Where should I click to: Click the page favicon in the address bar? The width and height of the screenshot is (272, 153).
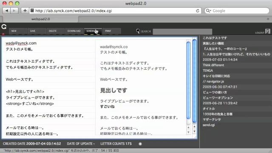32,11
